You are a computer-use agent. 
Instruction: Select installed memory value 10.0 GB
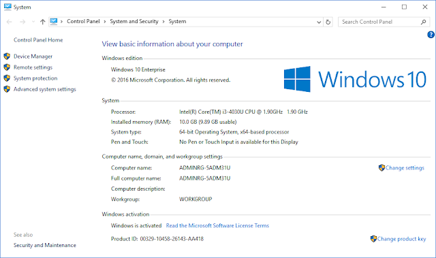pos(208,122)
